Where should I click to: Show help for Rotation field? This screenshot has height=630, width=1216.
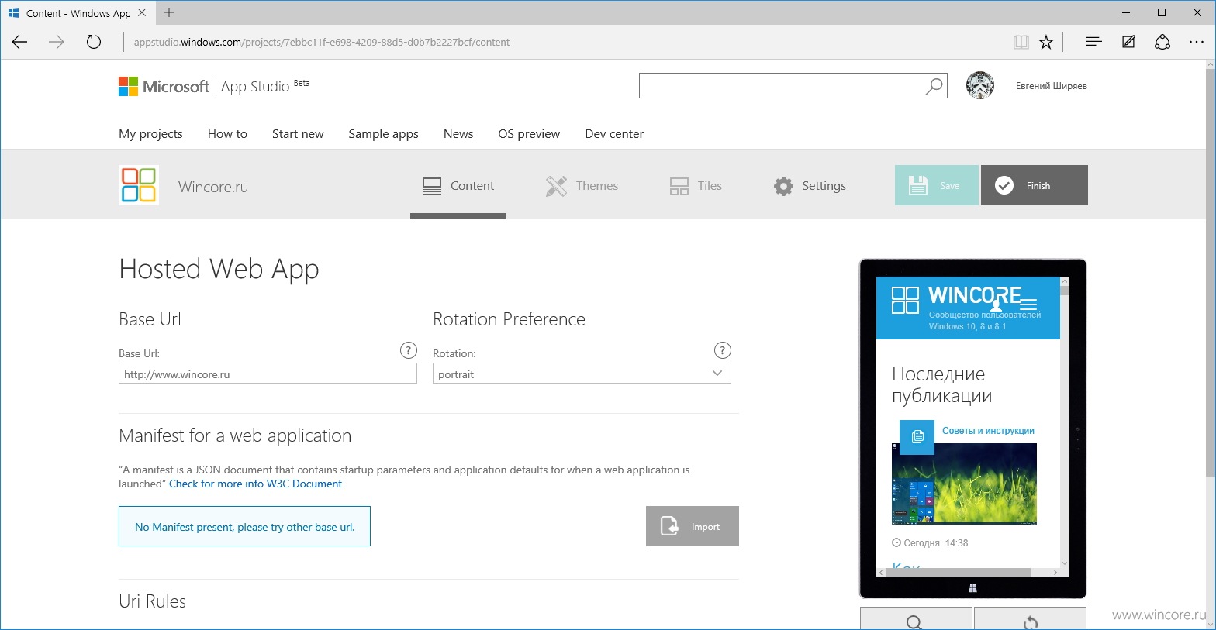click(722, 350)
